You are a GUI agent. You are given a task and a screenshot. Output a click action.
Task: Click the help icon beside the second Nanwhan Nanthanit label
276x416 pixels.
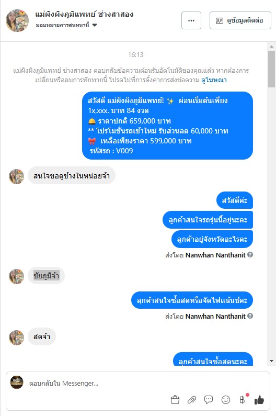250,316
